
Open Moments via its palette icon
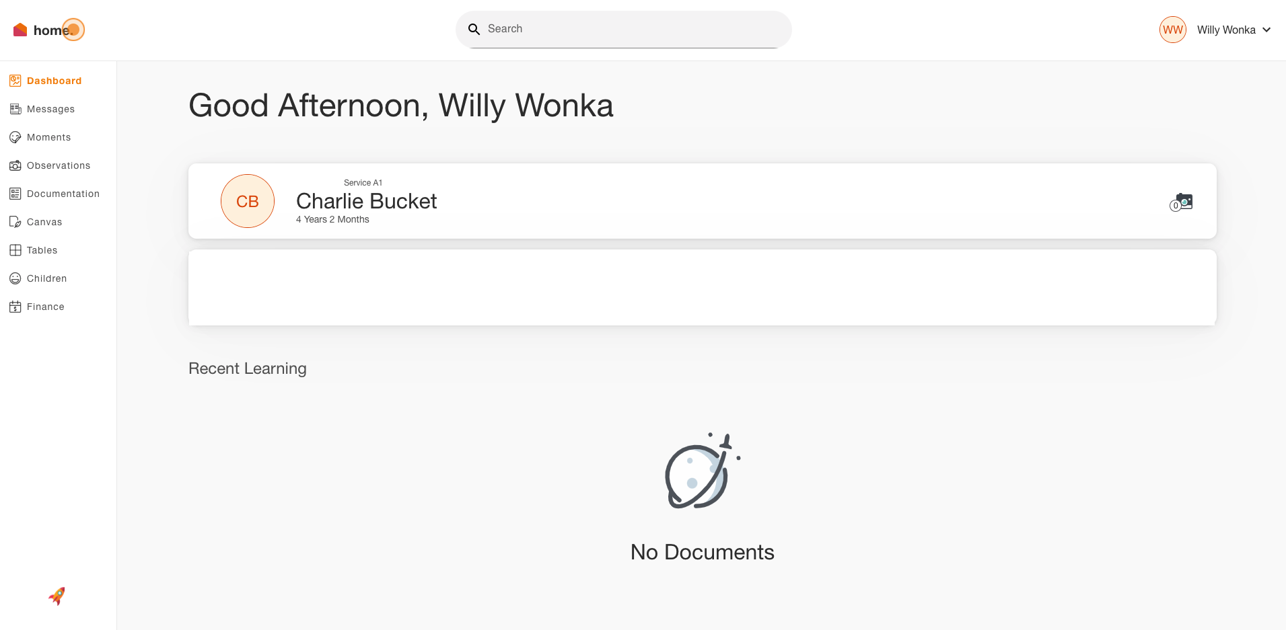click(x=15, y=137)
